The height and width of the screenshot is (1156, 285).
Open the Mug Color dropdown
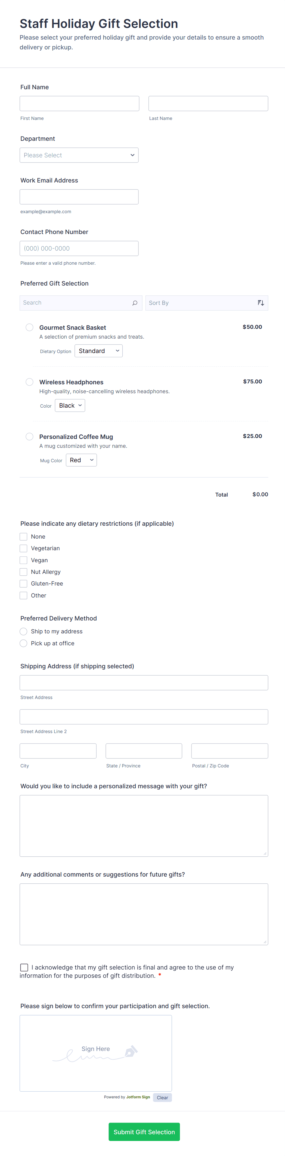pyautogui.click(x=81, y=460)
